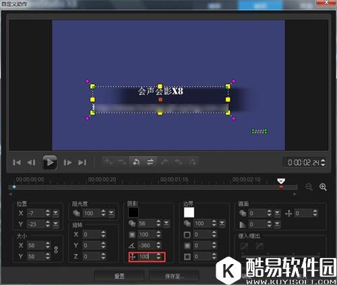Close the Customize Motion dialog
Image resolution: width=337 pixels, height=285 pixels.
coord(326,3)
